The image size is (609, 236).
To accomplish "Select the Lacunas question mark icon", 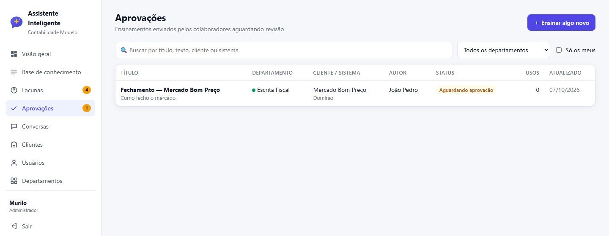I will 14,90.
